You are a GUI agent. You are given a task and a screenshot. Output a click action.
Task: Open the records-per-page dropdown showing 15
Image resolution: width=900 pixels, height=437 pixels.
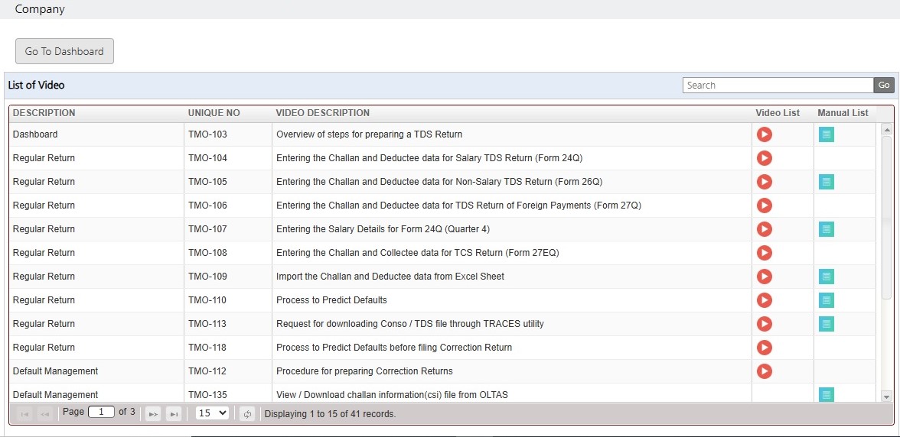(x=212, y=413)
